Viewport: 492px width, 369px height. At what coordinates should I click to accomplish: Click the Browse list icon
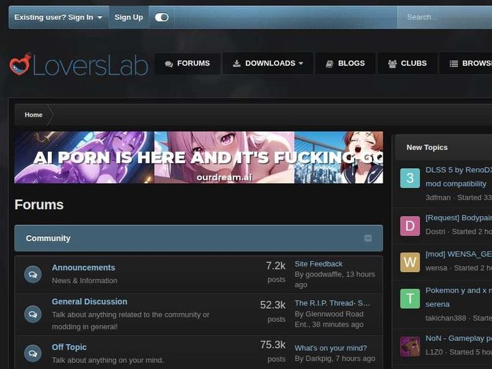(x=454, y=64)
